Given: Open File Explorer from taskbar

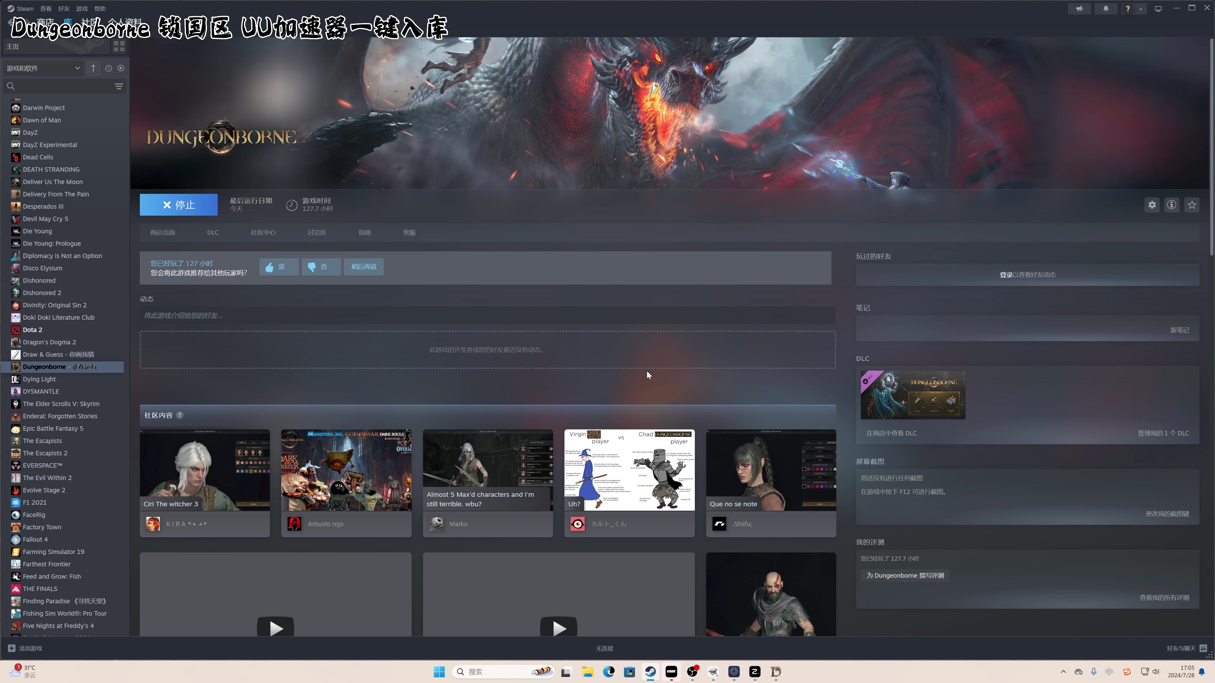Looking at the screenshot, I should tap(587, 672).
